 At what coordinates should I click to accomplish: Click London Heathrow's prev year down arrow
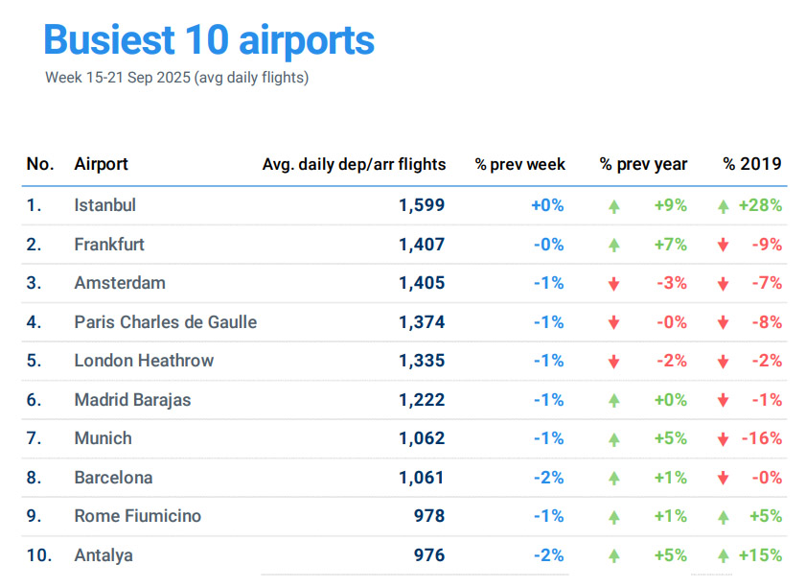[x=614, y=362]
